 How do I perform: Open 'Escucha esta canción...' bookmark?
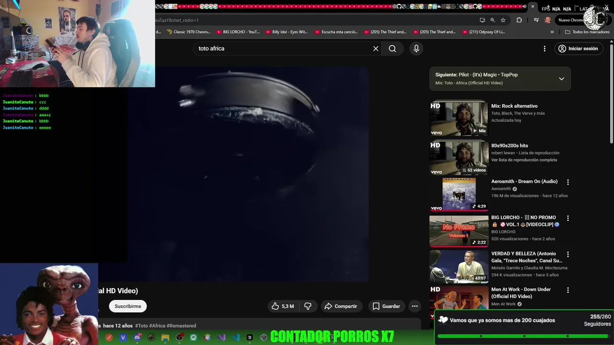tap(336, 32)
